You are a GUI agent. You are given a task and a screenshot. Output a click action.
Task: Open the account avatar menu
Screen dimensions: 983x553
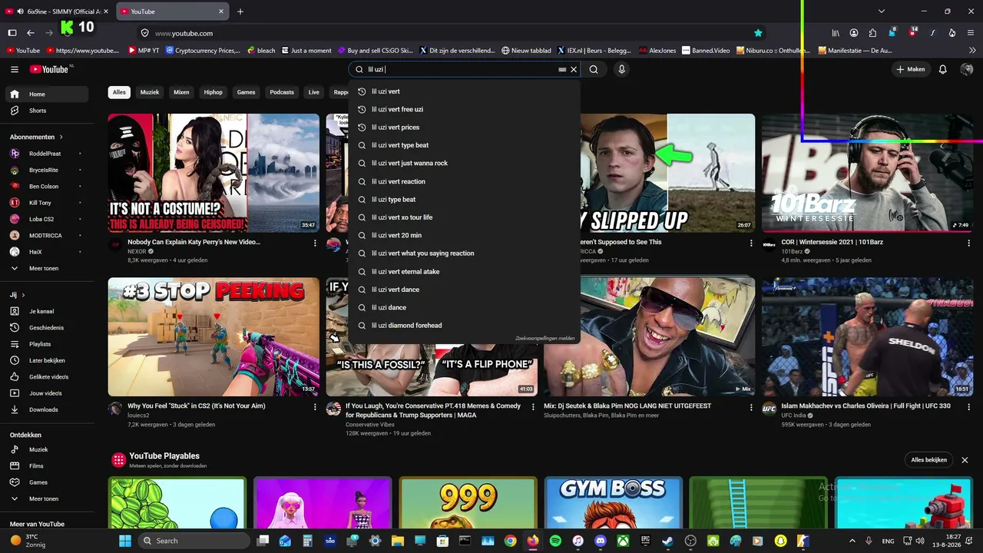pyautogui.click(x=967, y=69)
